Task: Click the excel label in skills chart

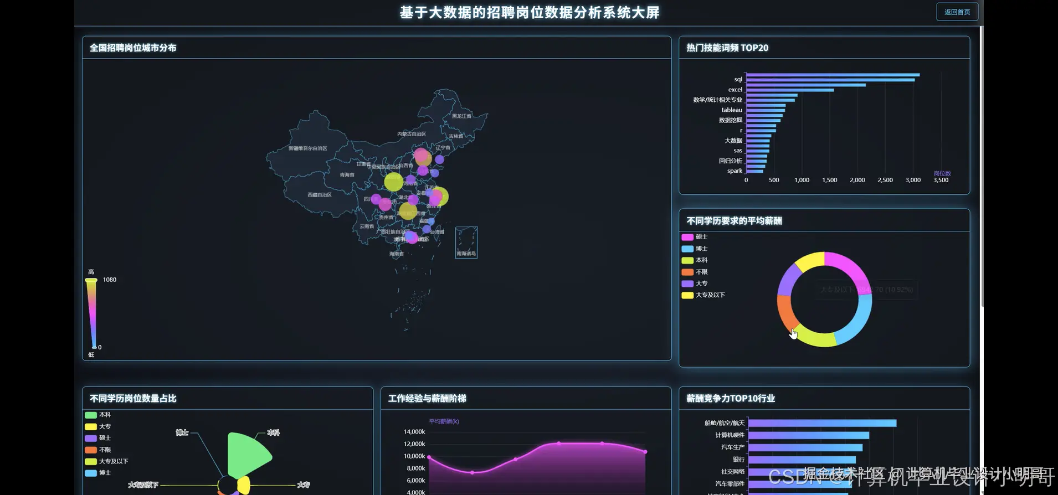Action: point(735,90)
